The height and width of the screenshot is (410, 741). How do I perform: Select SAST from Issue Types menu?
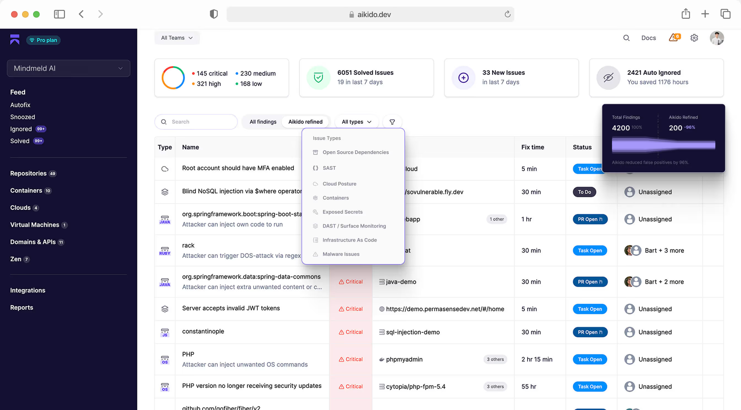[329, 168]
